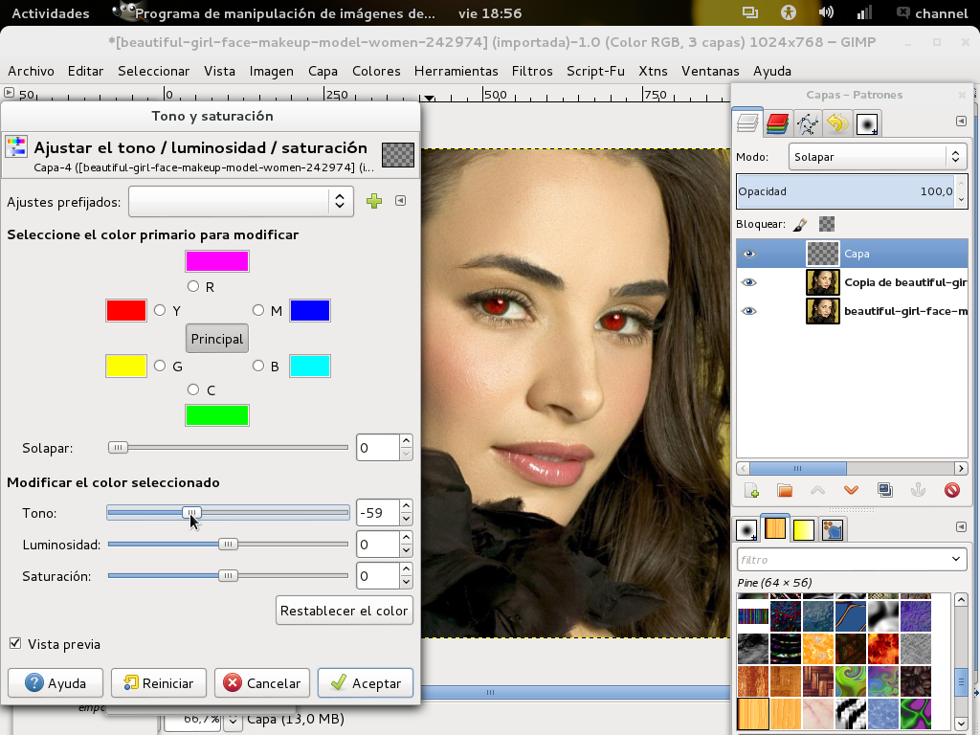Anchor the floating layer

pyautogui.click(x=917, y=490)
